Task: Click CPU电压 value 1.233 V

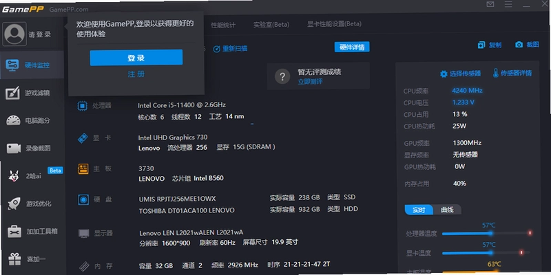Action: [x=463, y=102]
